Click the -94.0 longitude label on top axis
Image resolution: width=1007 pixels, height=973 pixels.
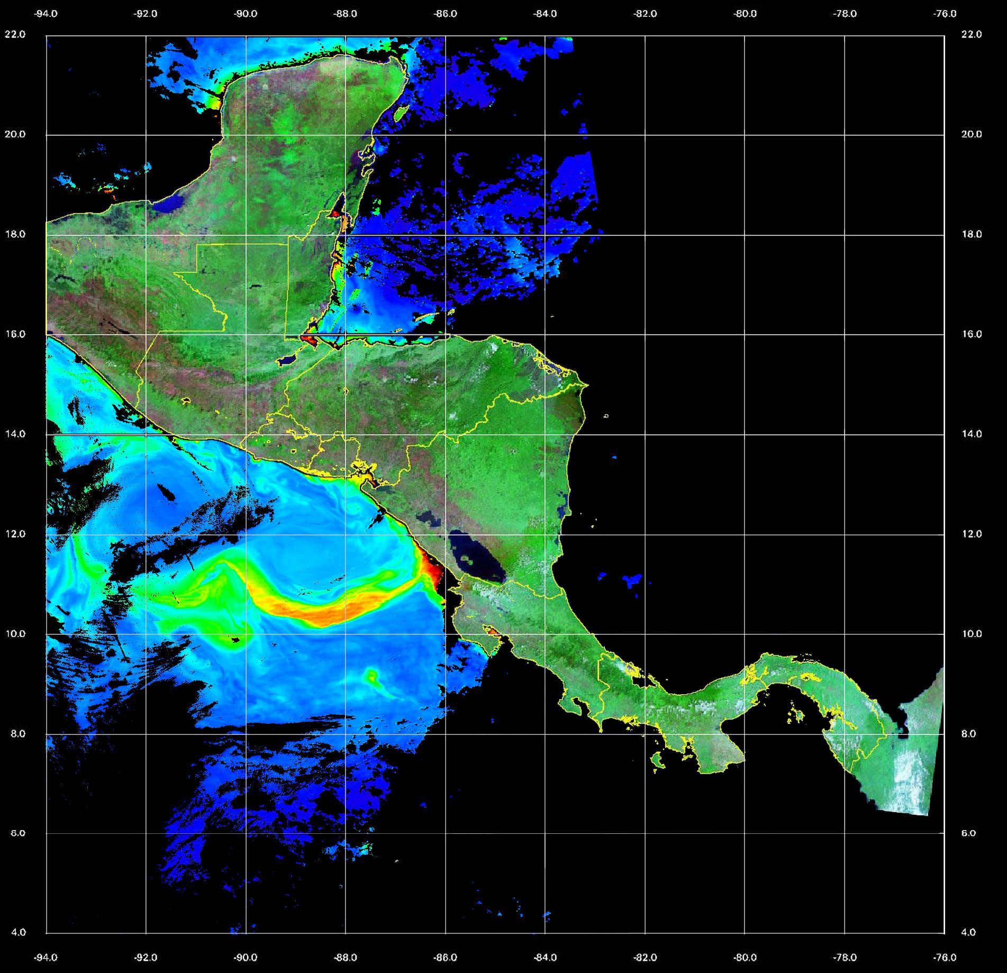[x=46, y=14]
